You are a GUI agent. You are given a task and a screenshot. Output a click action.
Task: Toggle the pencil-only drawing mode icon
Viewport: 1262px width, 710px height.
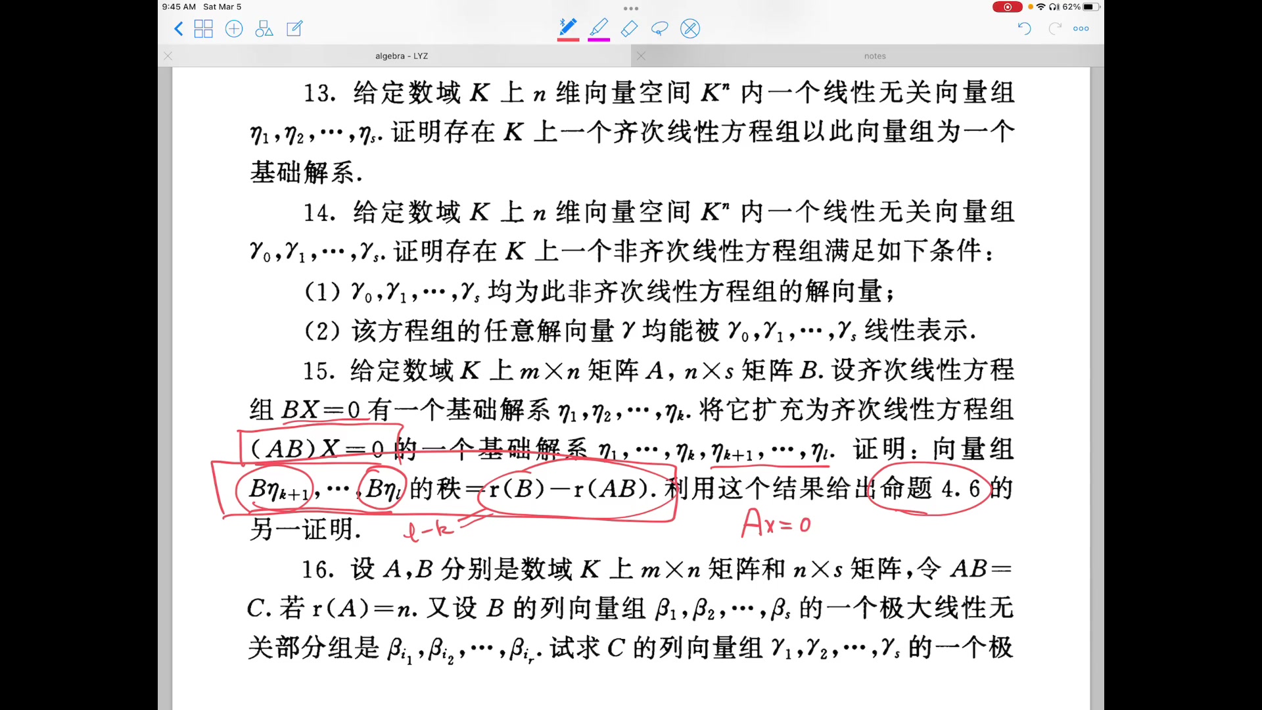pos(690,28)
